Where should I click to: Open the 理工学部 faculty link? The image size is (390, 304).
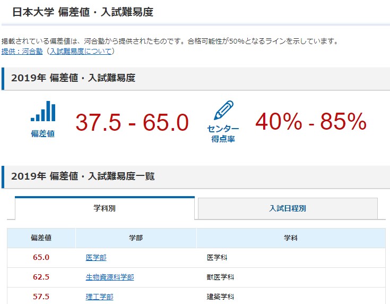tap(100, 297)
